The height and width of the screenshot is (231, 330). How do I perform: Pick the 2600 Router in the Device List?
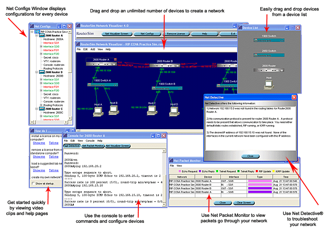pyautogui.click(x=269, y=70)
